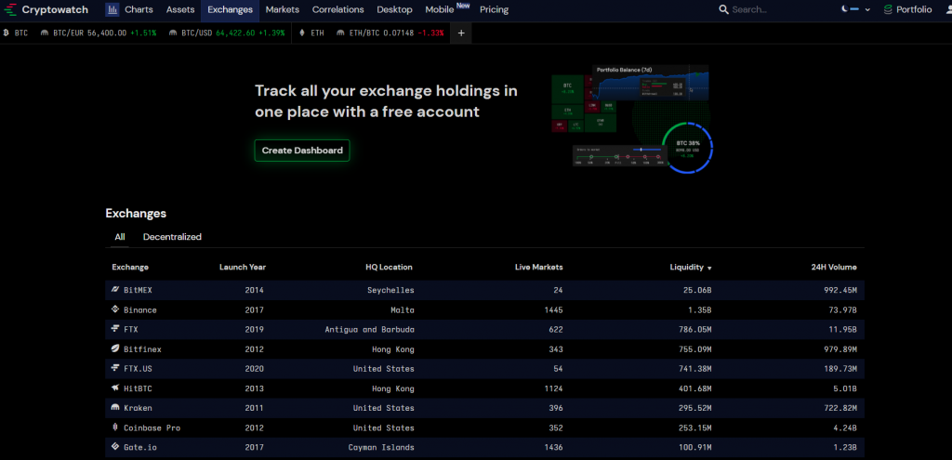Open the Kraken exchange name
The image size is (952, 460).
[138, 408]
